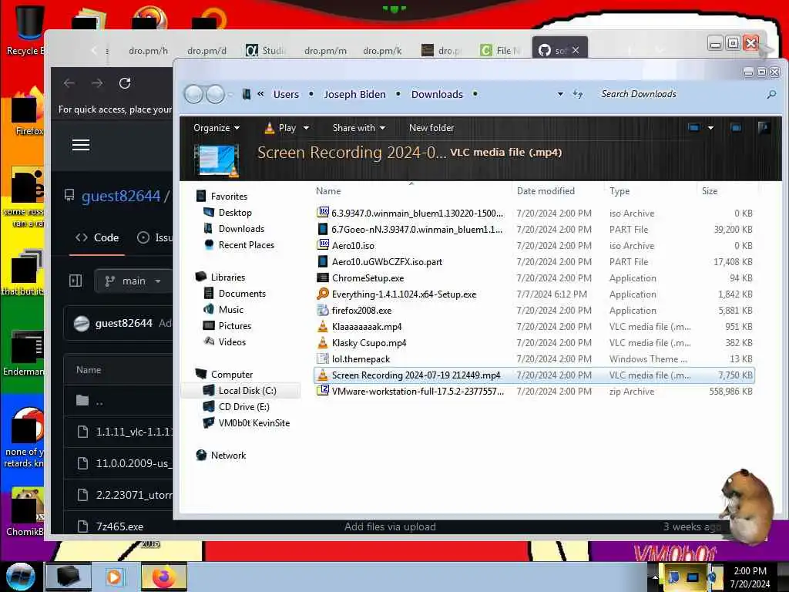
Task: Open GitHub hamburger menu
Action: pos(80,145)
